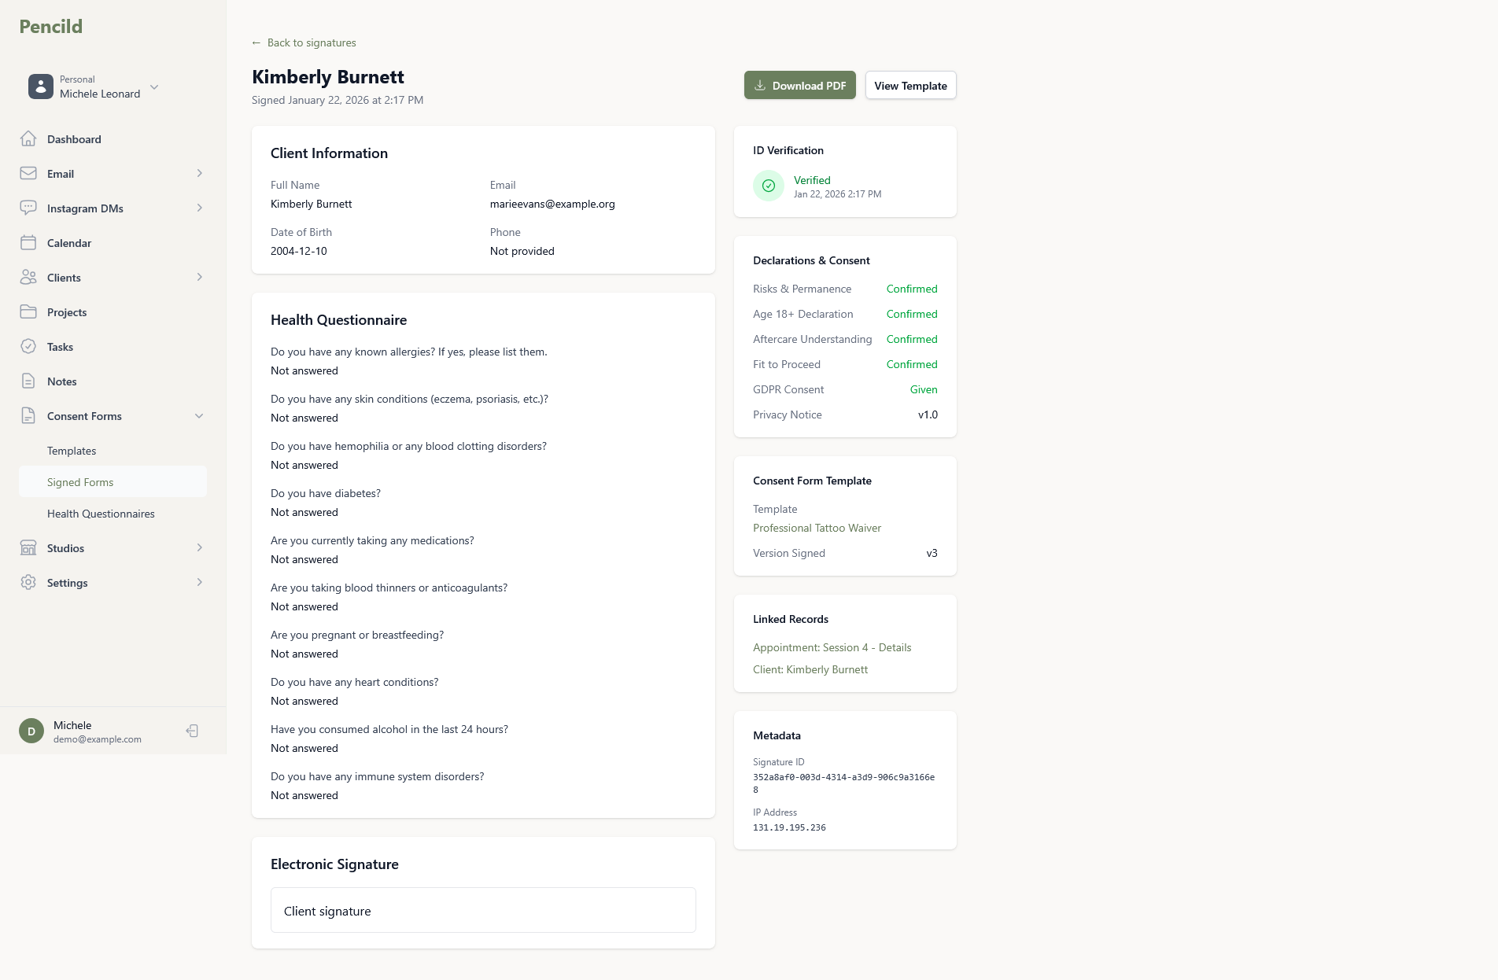Open Instagram DMs chat icon
Image resolution: width=1498 pixels, height=980 pixels.
(x=29, y=208)
